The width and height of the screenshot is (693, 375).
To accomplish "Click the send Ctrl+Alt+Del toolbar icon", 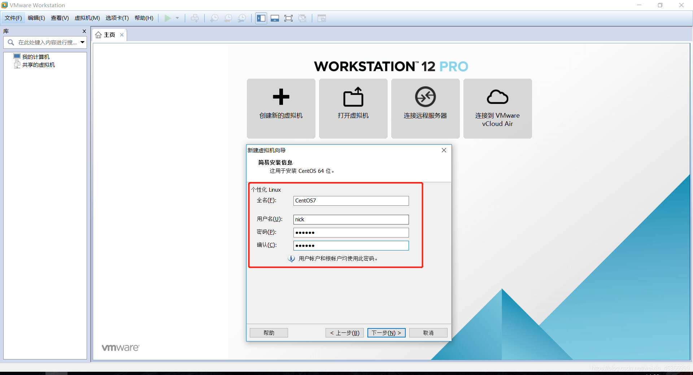I will tap(195, 18).
